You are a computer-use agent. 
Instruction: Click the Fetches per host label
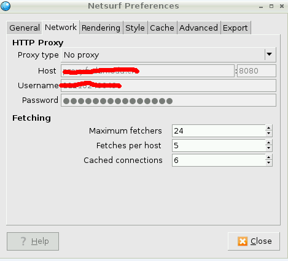[x=128, y=146]
